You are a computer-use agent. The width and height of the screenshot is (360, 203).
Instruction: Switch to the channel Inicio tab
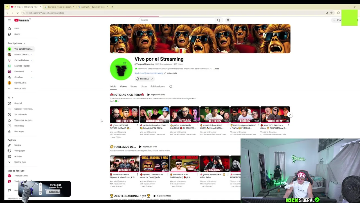pyautogui.click(x=113, y=87)
